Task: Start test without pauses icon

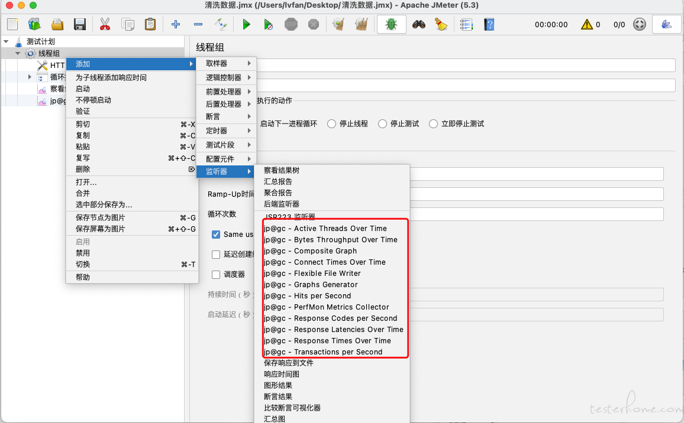Action: point(269,24)
